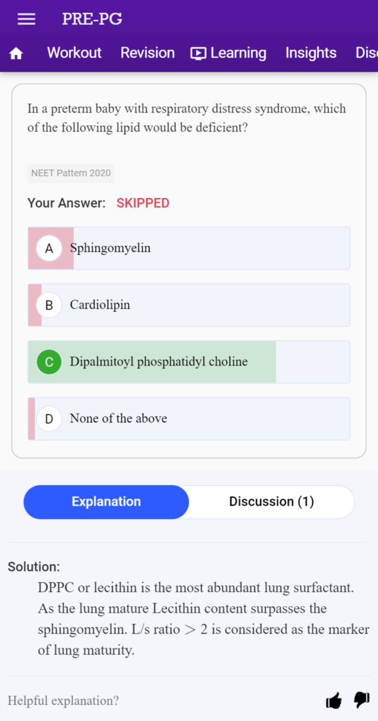Select option D circle
This screenshot has height=721, width=378.
[49, 418]
